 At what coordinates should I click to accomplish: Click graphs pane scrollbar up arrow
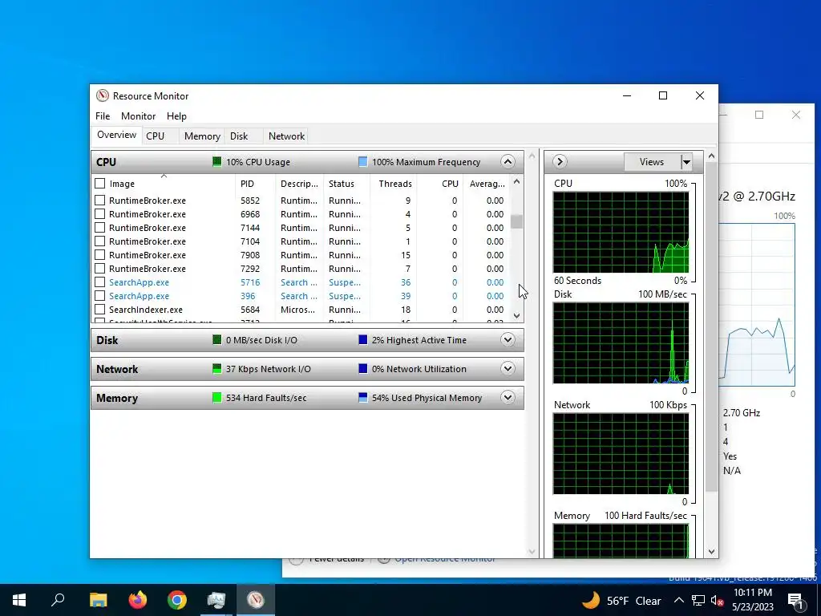click(x=712, y=156)
